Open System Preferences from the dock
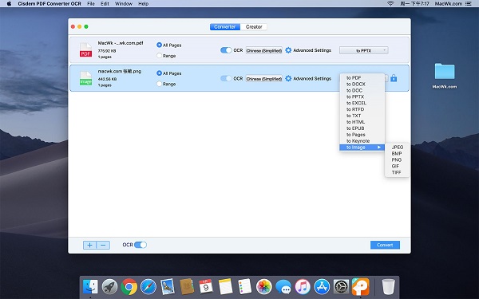The image size is (479, 299). click(341, 287)
